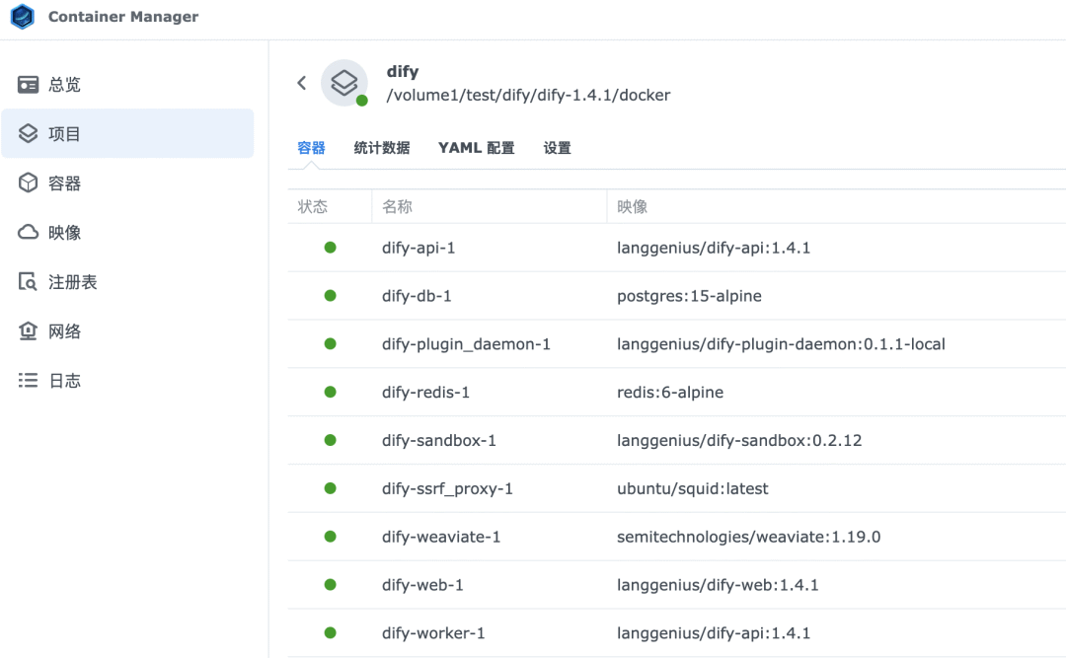Open the 设置 settings tab
The width and height of the screenshot is (1066, 658).
[x=557, y=148]
